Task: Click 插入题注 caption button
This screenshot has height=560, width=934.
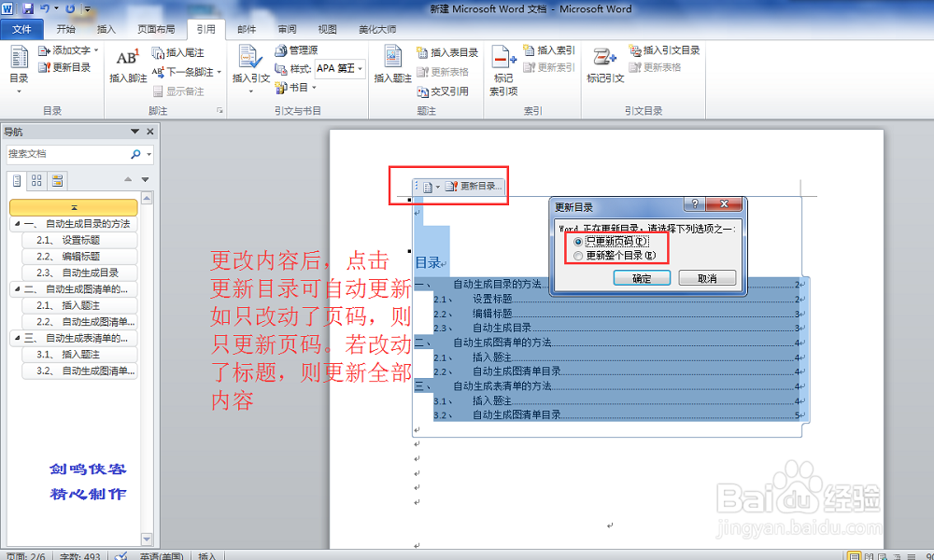Action: tap(392, 64)
